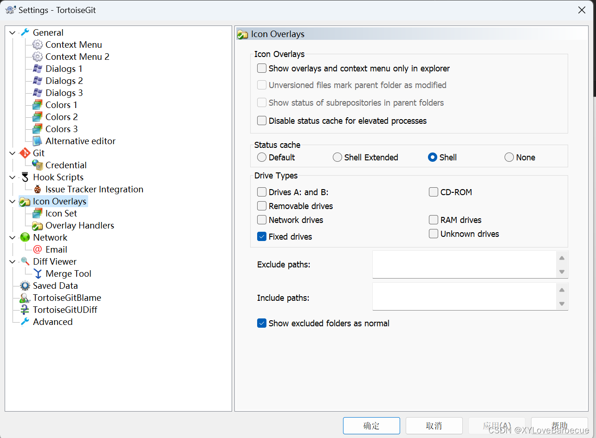Open the Advanced settings page

[x=53, y=322]
